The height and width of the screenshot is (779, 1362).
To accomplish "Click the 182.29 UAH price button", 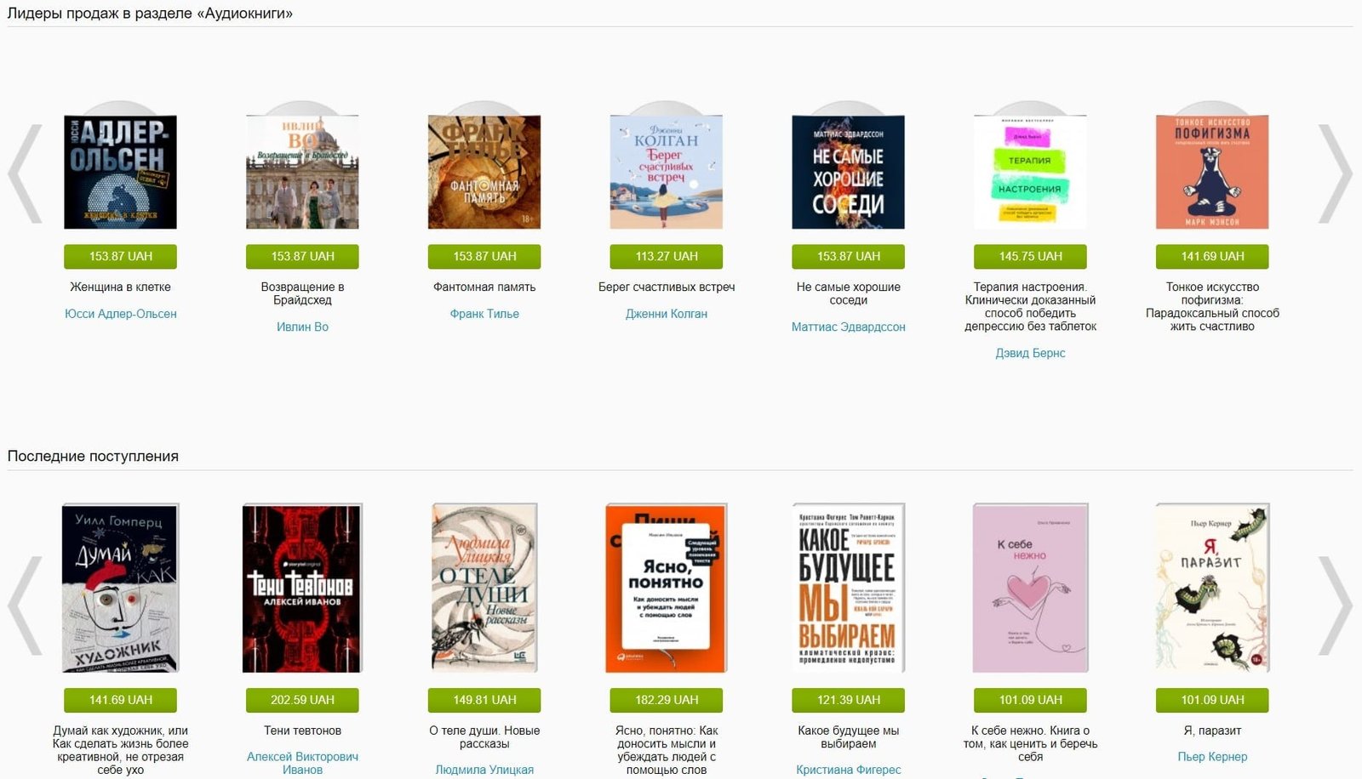I will 667,700.
